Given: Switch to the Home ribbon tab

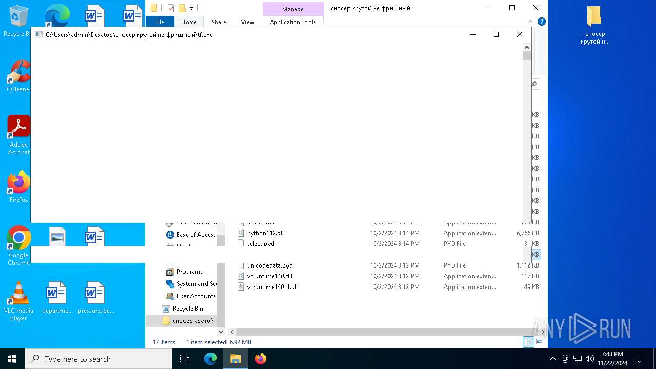Looking at the screenshot, I should click(189, 22).
